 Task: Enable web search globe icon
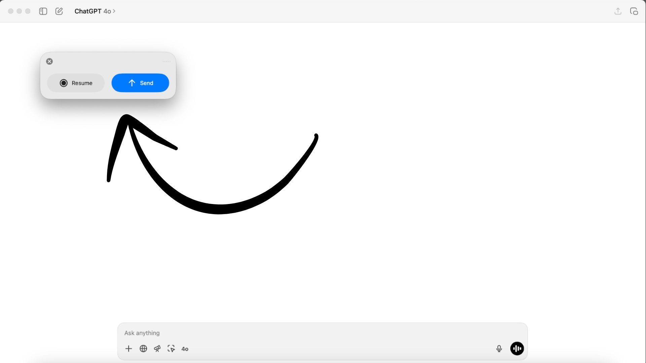tap(143, 349)
